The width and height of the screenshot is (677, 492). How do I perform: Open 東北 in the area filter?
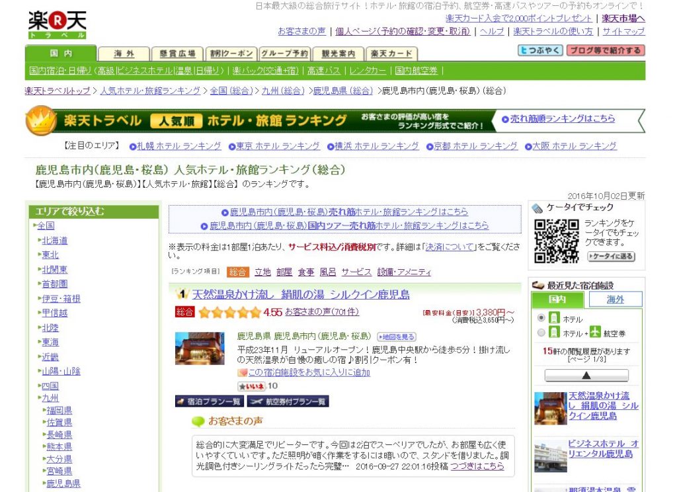50,255
